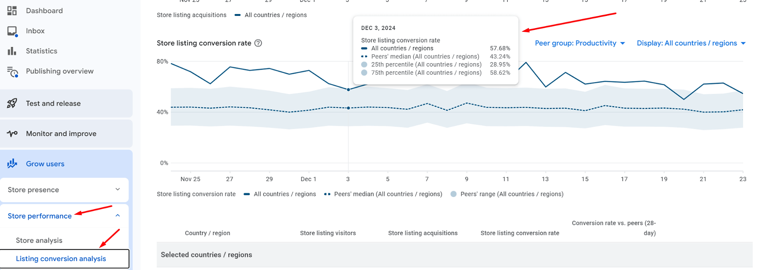
Task: Expand the Store presence section
Action: pyautogui.click(x=64, y=190)
